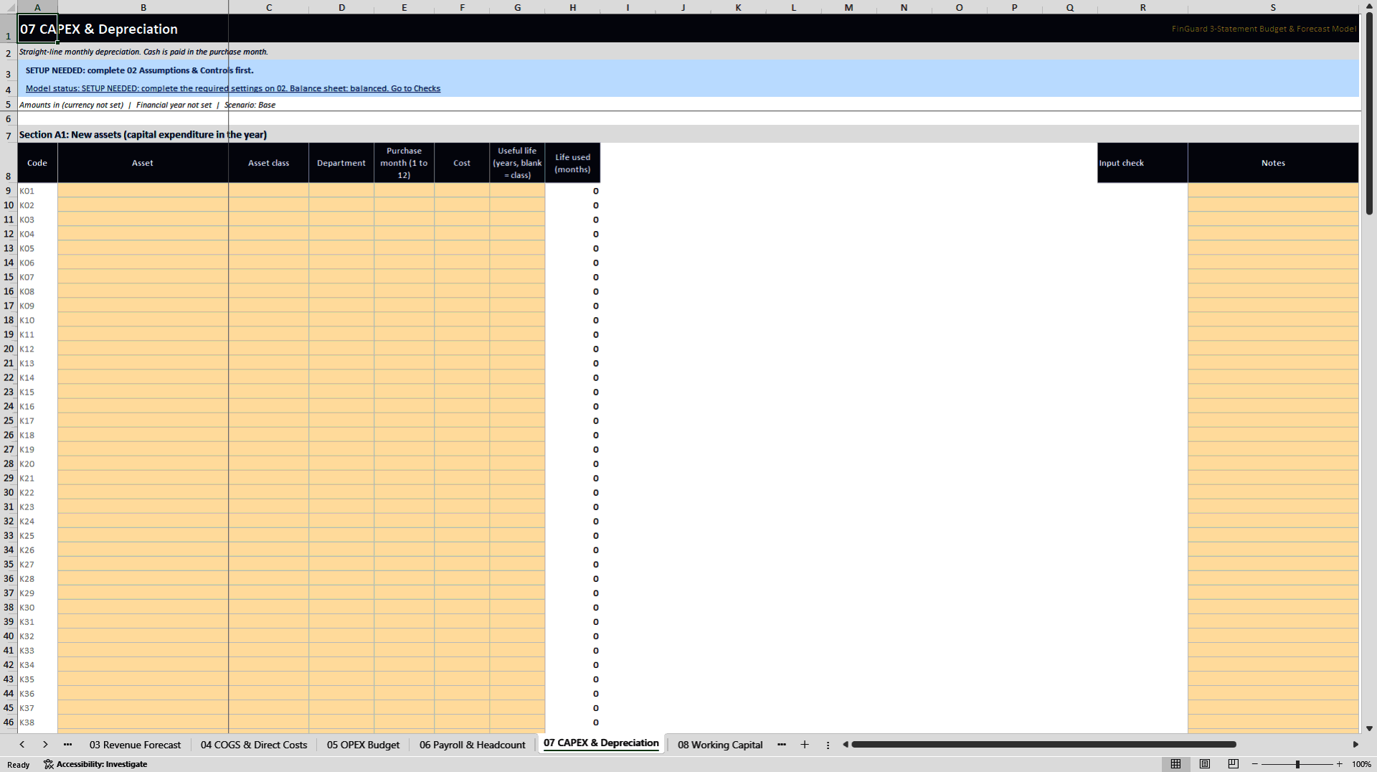Select the 07 CAPEX & Depreciation title cell
1377x772 pixels.
pyautogui.click(x=37, y=29)
